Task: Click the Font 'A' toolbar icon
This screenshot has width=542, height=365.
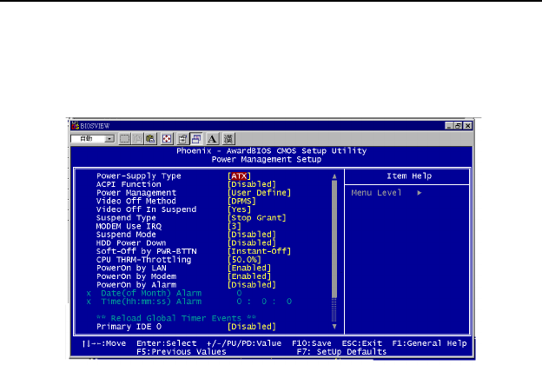Action: [x=212, y=139]
